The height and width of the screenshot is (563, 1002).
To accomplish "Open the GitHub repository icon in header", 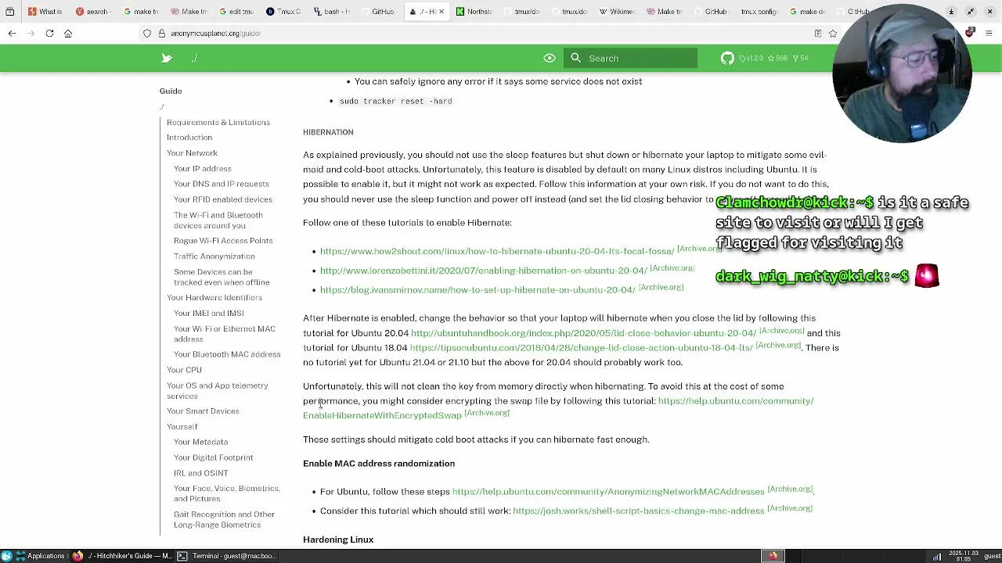I will [727, 58].
